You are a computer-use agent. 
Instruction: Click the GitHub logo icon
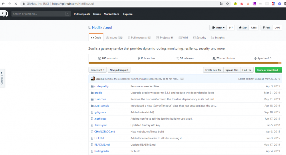click(4, 13)
